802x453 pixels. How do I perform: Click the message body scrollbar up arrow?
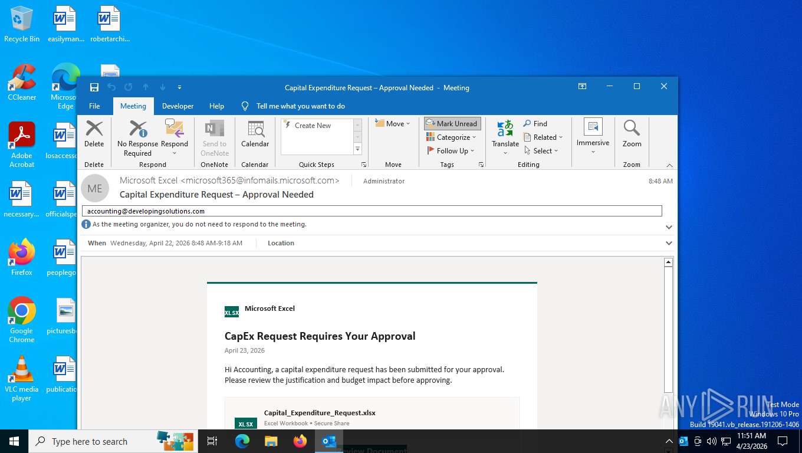(x=668, y=262)
